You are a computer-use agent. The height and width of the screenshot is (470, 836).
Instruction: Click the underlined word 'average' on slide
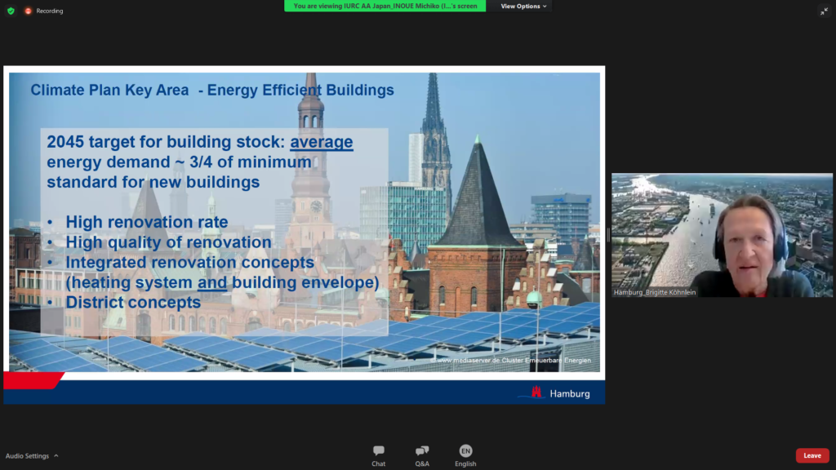(x=322, y=142)
